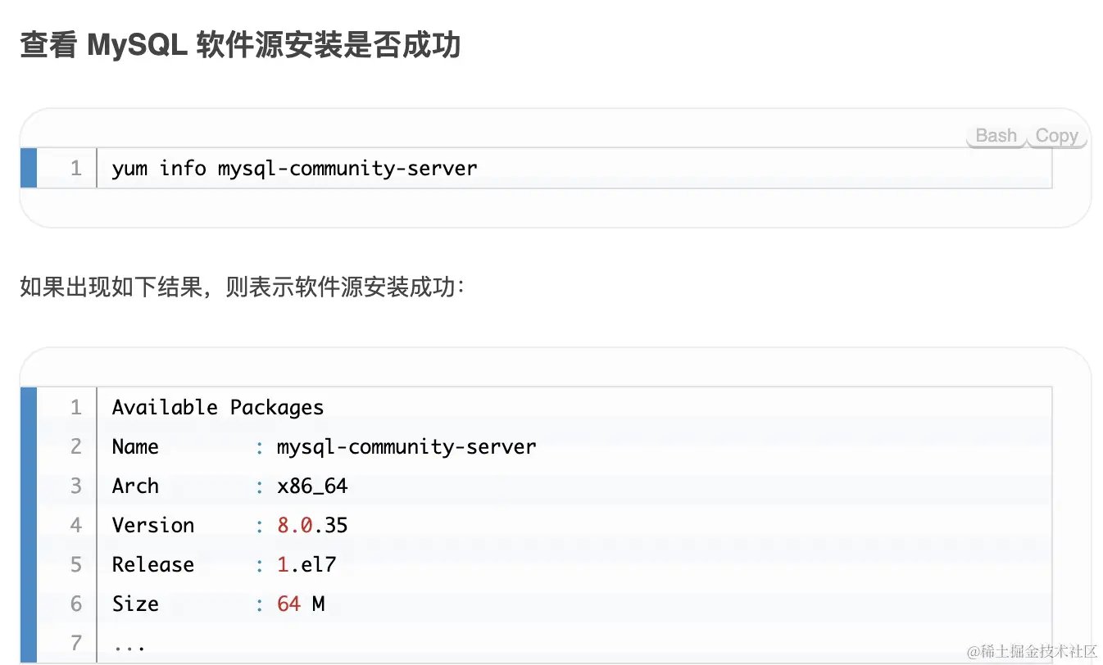Click the Copy button on the code block
1103x665 pixels.
pyautogui.click(x=1056, y=136)
